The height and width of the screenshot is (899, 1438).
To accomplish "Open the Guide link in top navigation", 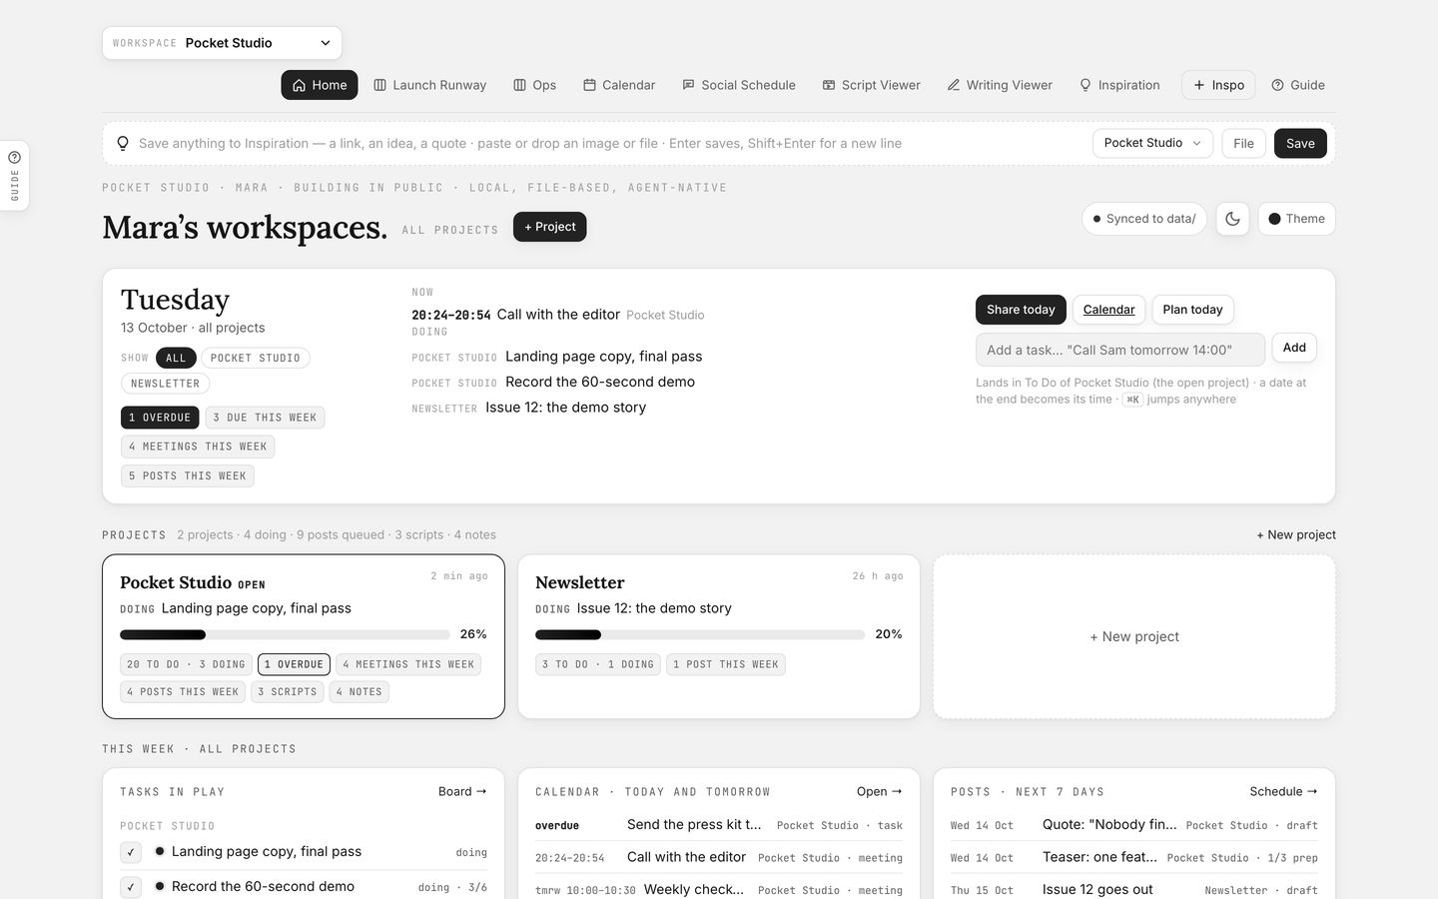I will click(x=1298, y=85).
